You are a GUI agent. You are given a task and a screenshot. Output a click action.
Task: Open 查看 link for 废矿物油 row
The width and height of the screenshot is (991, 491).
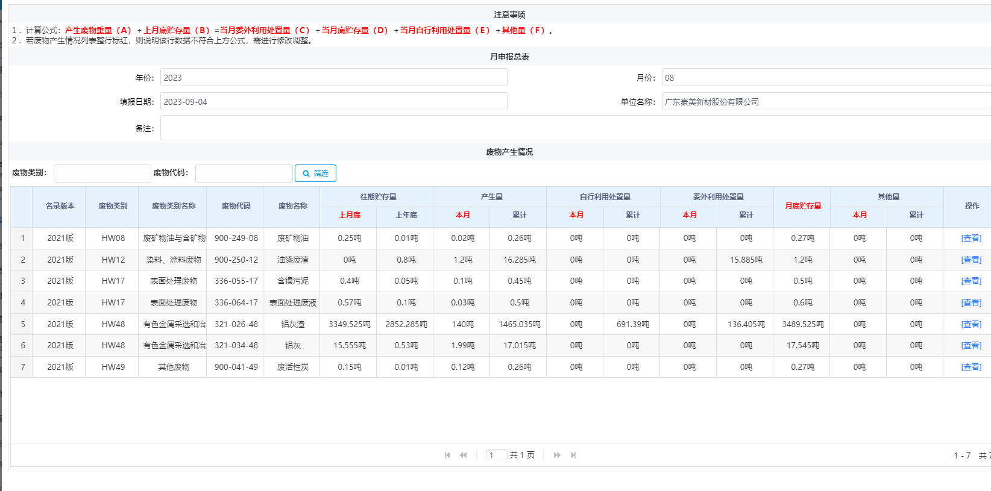tap(971, 239)
